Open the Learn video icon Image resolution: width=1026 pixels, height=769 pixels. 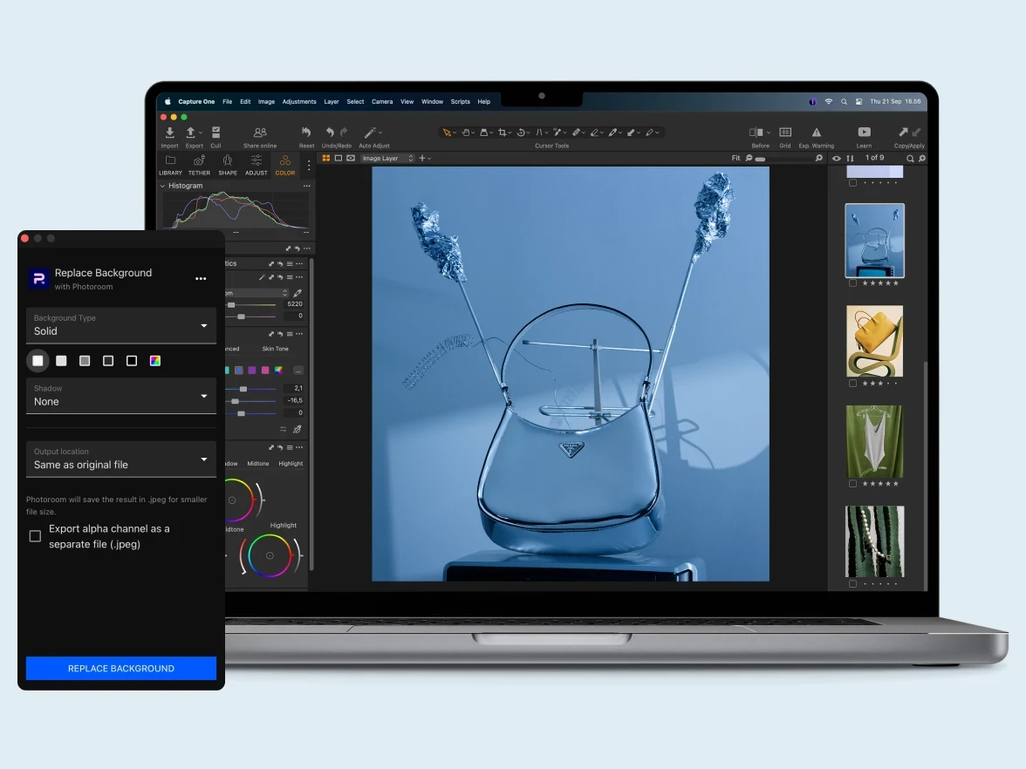pos(864,133)
